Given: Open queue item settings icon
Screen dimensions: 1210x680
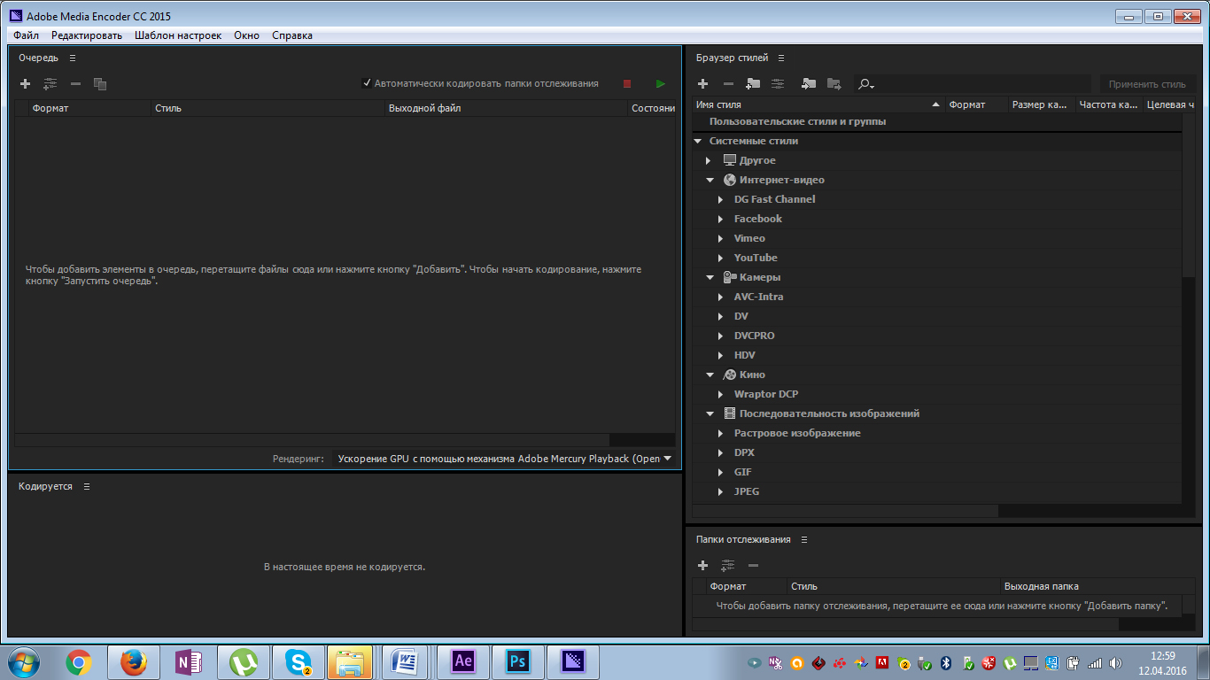Looking at the screenshot, I should point(50,84).
